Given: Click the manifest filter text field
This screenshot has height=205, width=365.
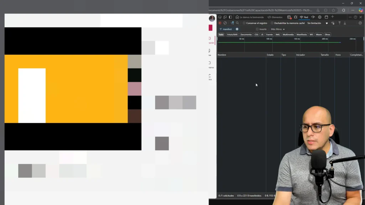Looking at the screenshot, I should 228,29.
